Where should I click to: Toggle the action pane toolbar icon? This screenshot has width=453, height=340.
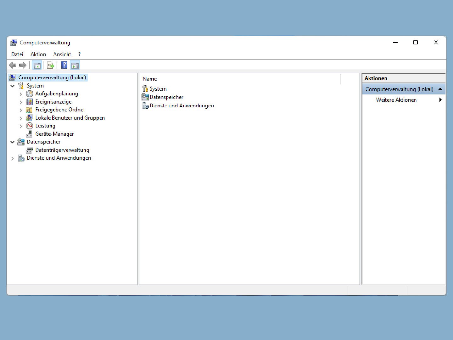75,65
